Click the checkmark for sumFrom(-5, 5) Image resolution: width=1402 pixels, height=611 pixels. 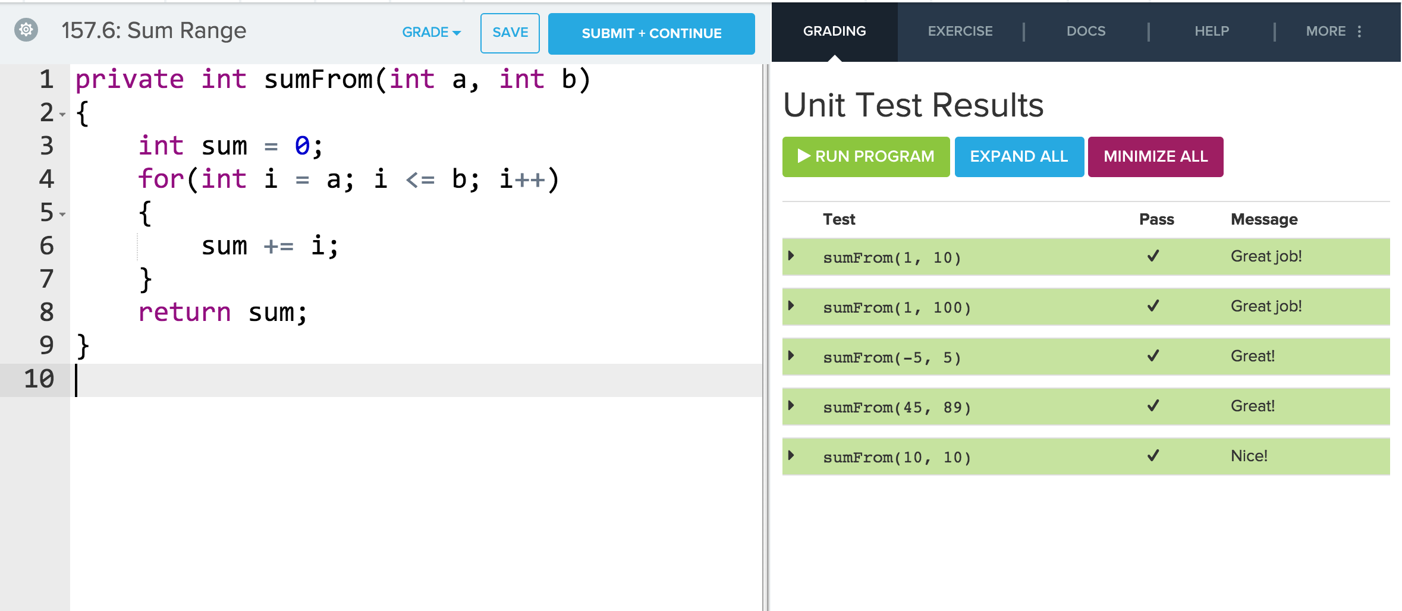tap(1153, 355)
